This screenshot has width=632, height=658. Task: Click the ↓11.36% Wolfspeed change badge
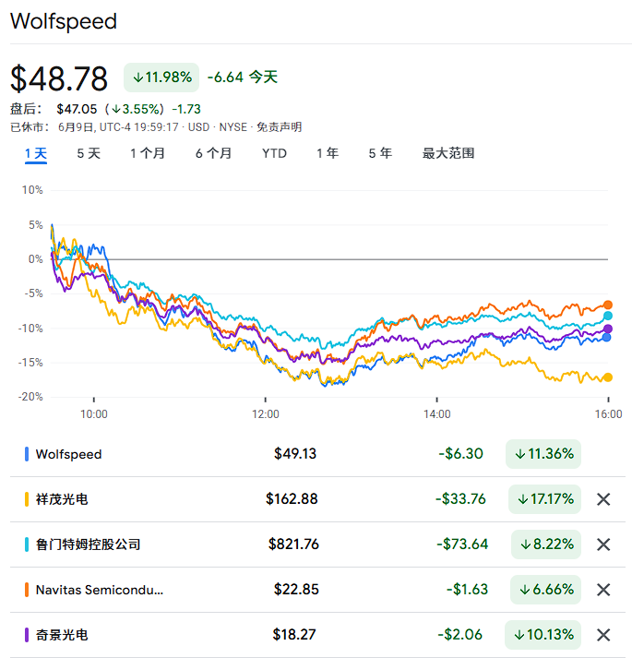(543, 454)
